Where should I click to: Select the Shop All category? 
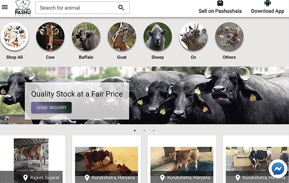(x=14, y=37)
